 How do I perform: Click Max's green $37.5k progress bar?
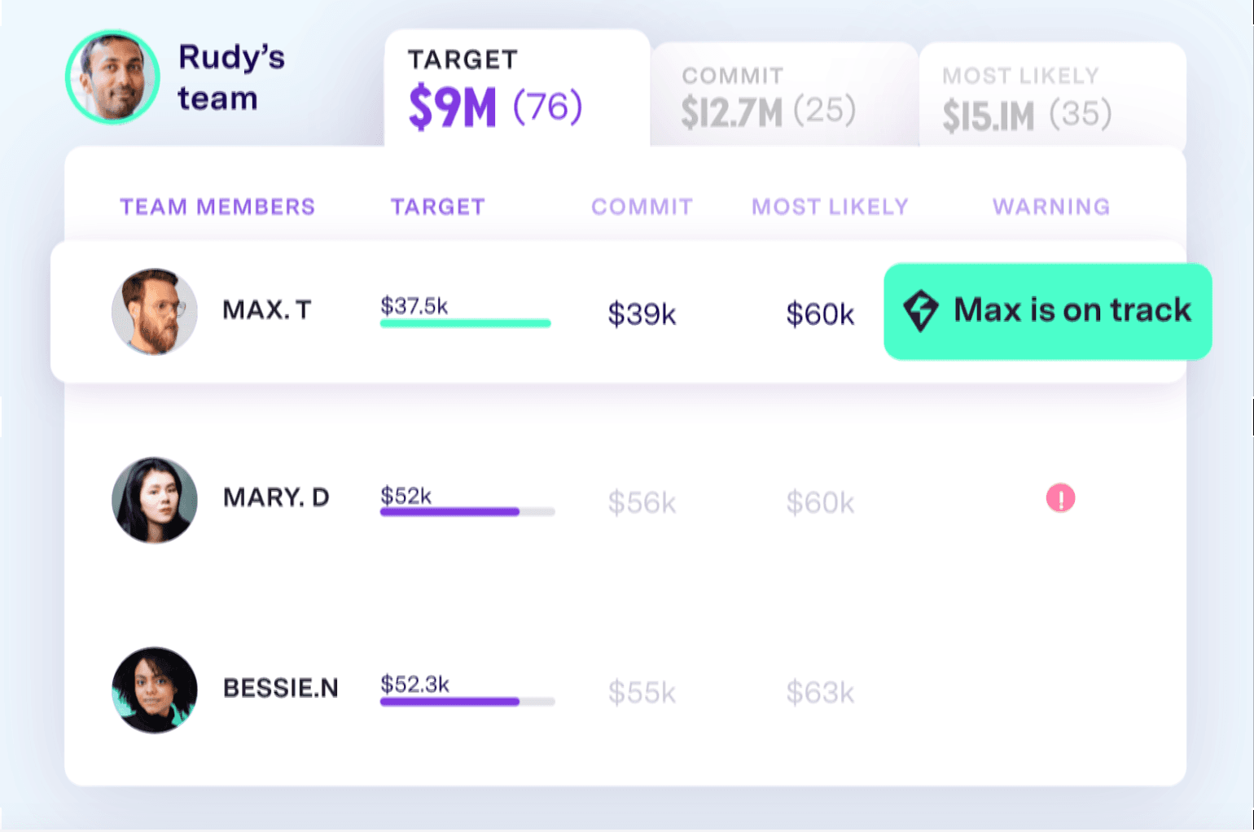(x=465, y=323)
